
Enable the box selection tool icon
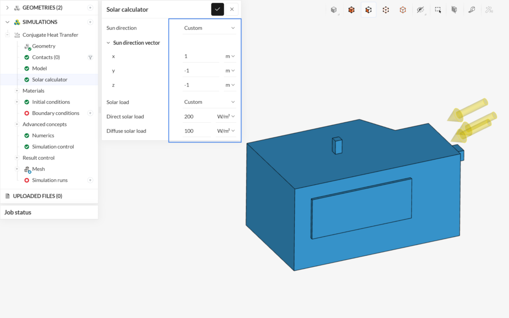[438, 10]
